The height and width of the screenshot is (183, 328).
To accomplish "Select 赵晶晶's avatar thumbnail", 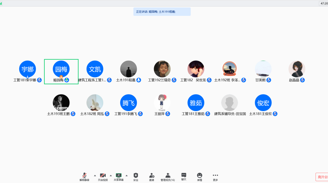I will (x=297, y=69).
